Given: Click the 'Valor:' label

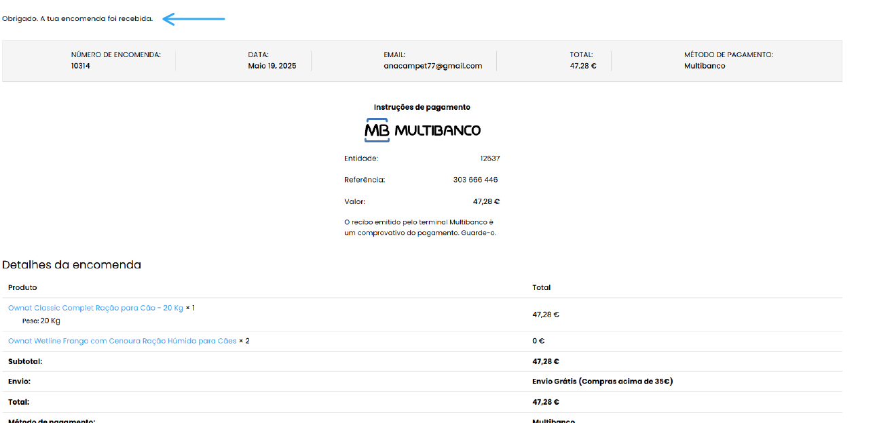Looking at the screenshot, I should (355, 201).
